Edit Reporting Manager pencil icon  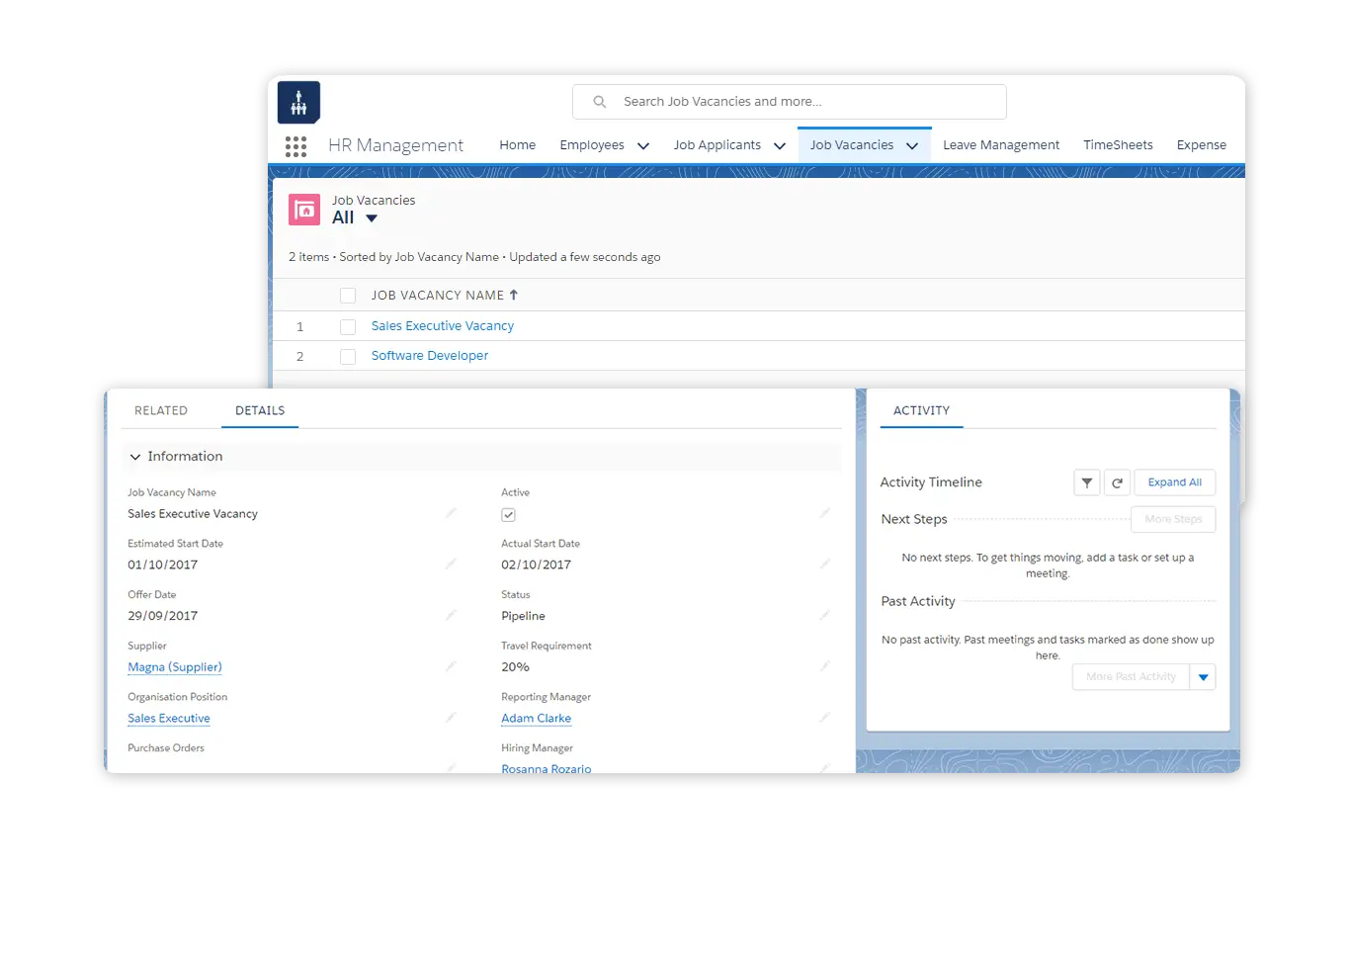tap(824, 718)
